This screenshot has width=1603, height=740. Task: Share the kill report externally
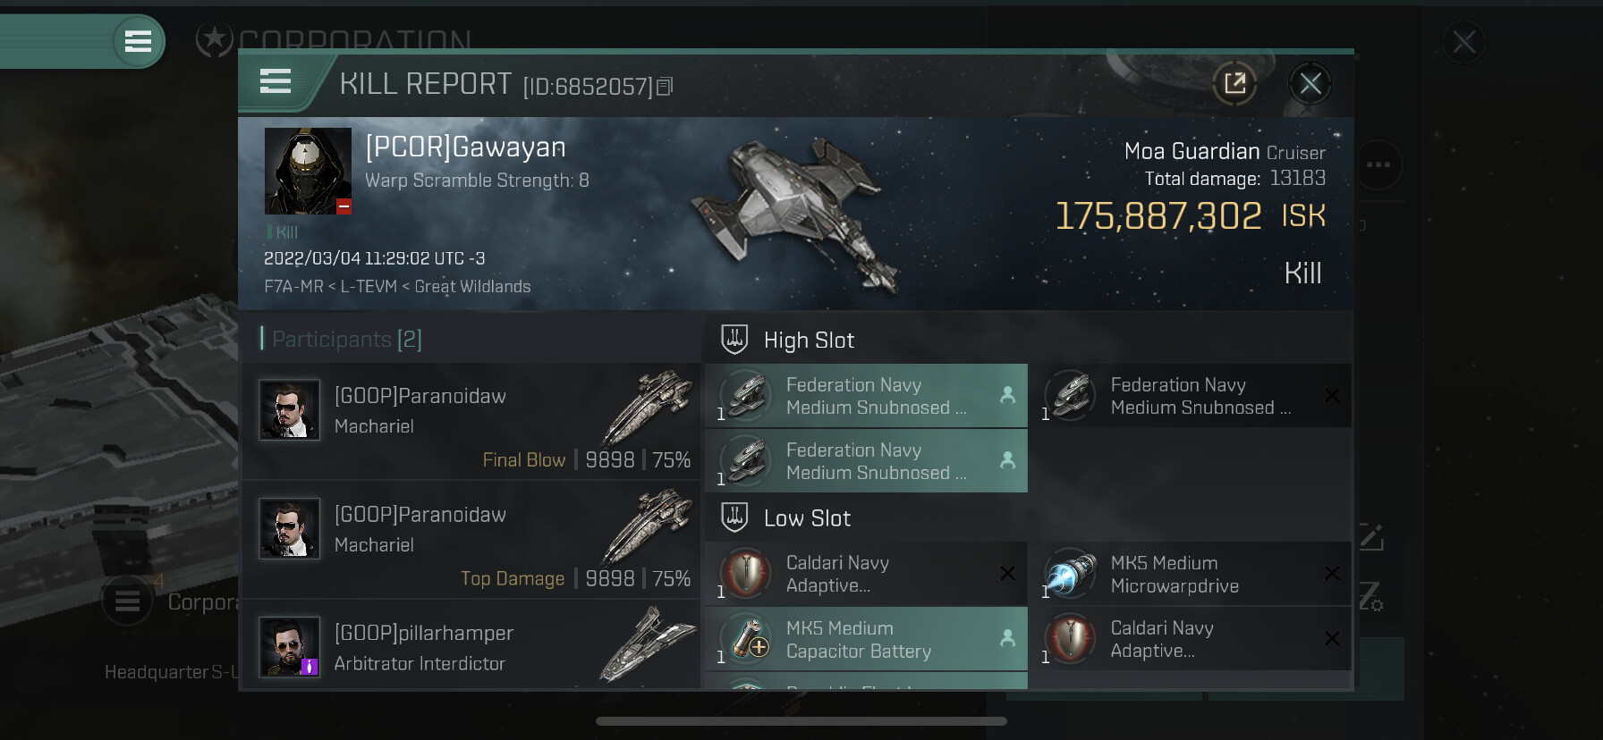pos(1234,84)
